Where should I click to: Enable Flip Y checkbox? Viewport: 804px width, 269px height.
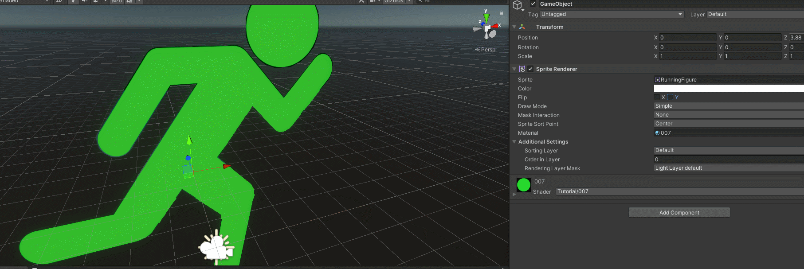pyautogui.click(x=670, y=97)
